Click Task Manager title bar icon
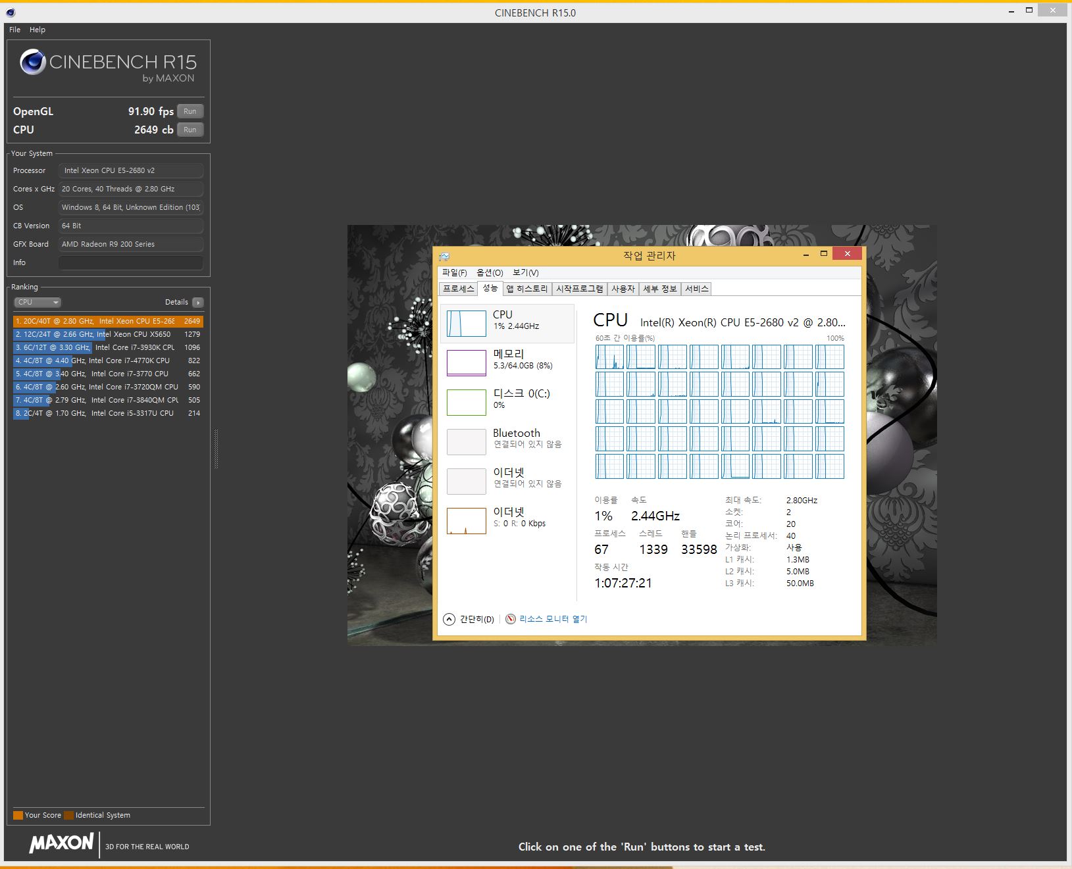This screenshot has width=1072, height=869. (x=445, y=256)
